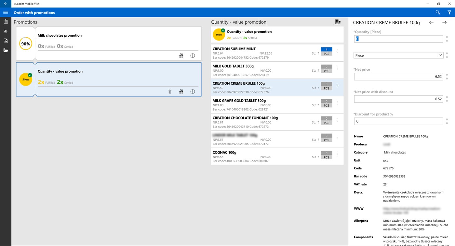Click the Order with promotions title
The height and width of the screenshot is (246, 455).
pos(34,13)
